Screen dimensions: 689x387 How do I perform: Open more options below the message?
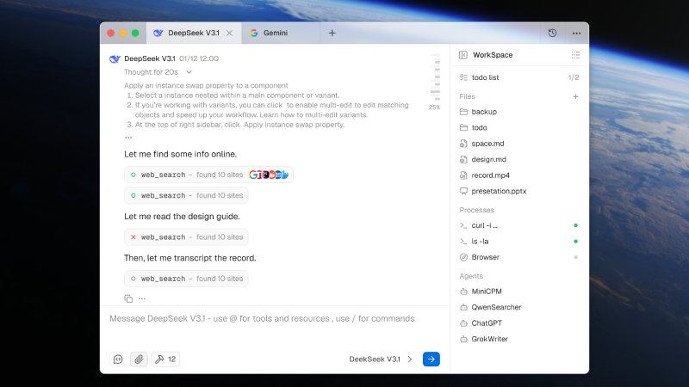[142, 298]
